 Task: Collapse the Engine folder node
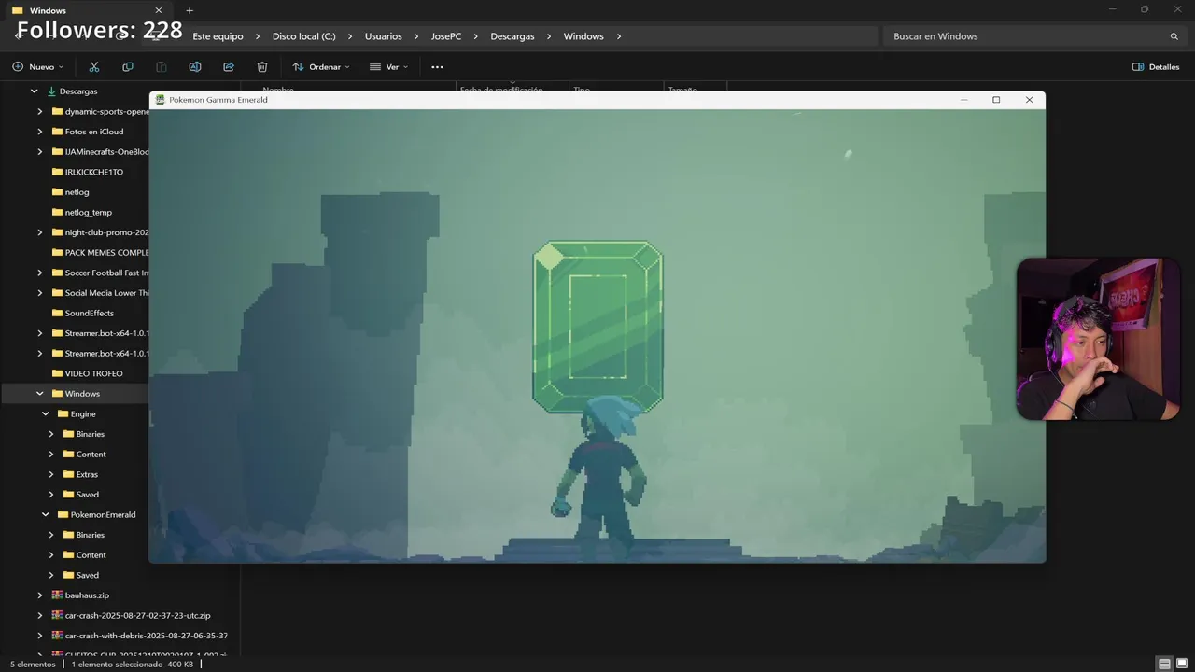click(46, 414)
